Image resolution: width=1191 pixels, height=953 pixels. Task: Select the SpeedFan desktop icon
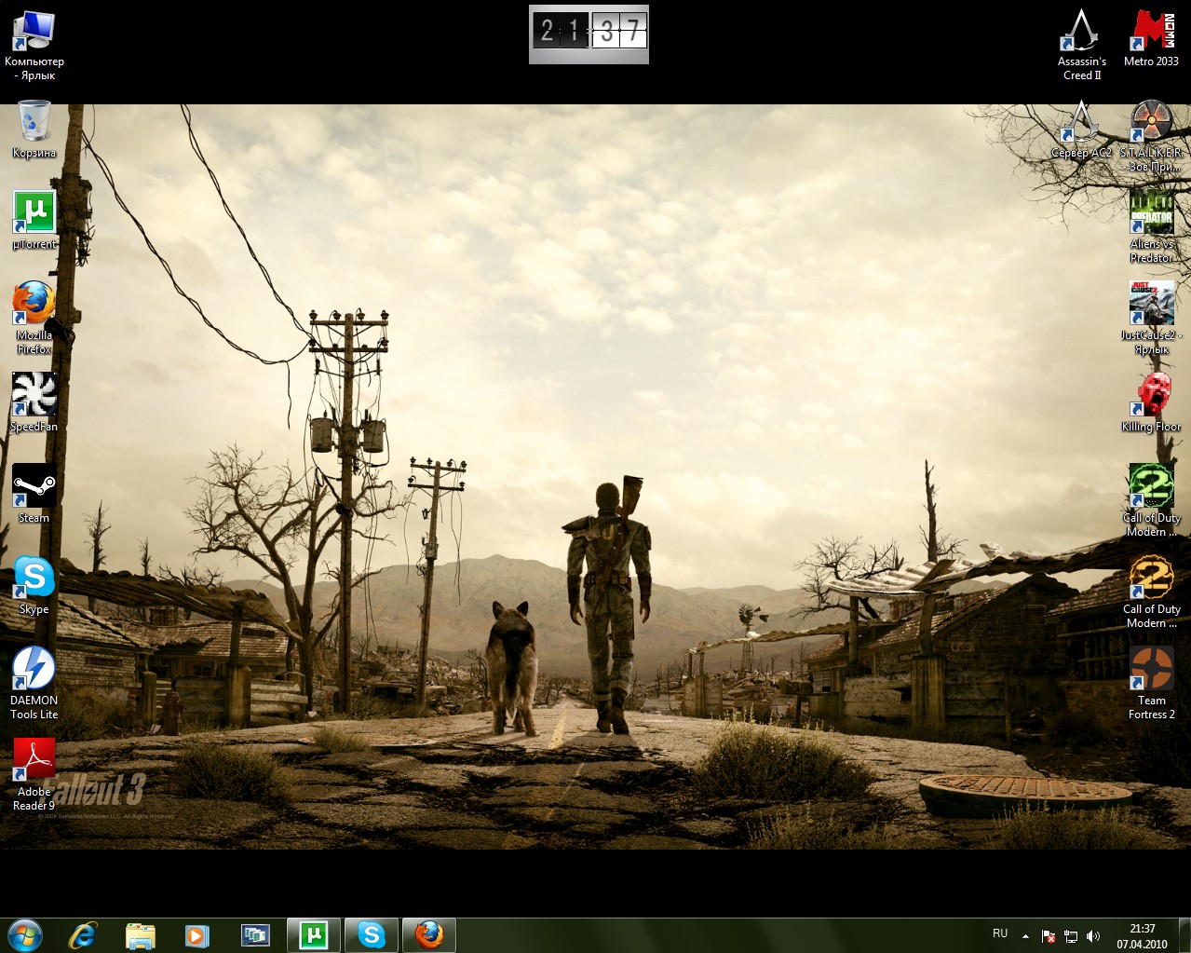(34, 403)
